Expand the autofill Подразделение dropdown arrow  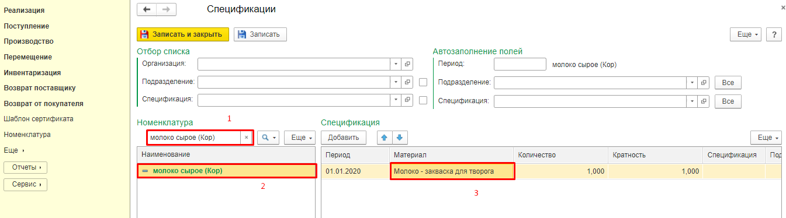pos(692,82)
